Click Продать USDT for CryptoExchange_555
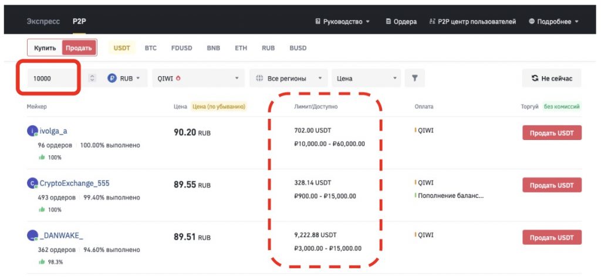Viewport: 601px width, 280px height. coord(552,185)
